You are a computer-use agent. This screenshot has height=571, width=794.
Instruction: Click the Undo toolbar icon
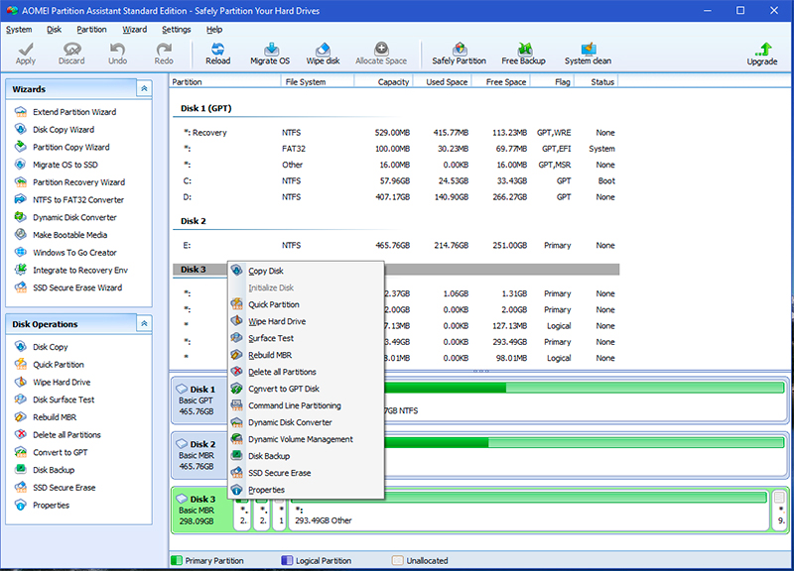[x=117, y=55]
